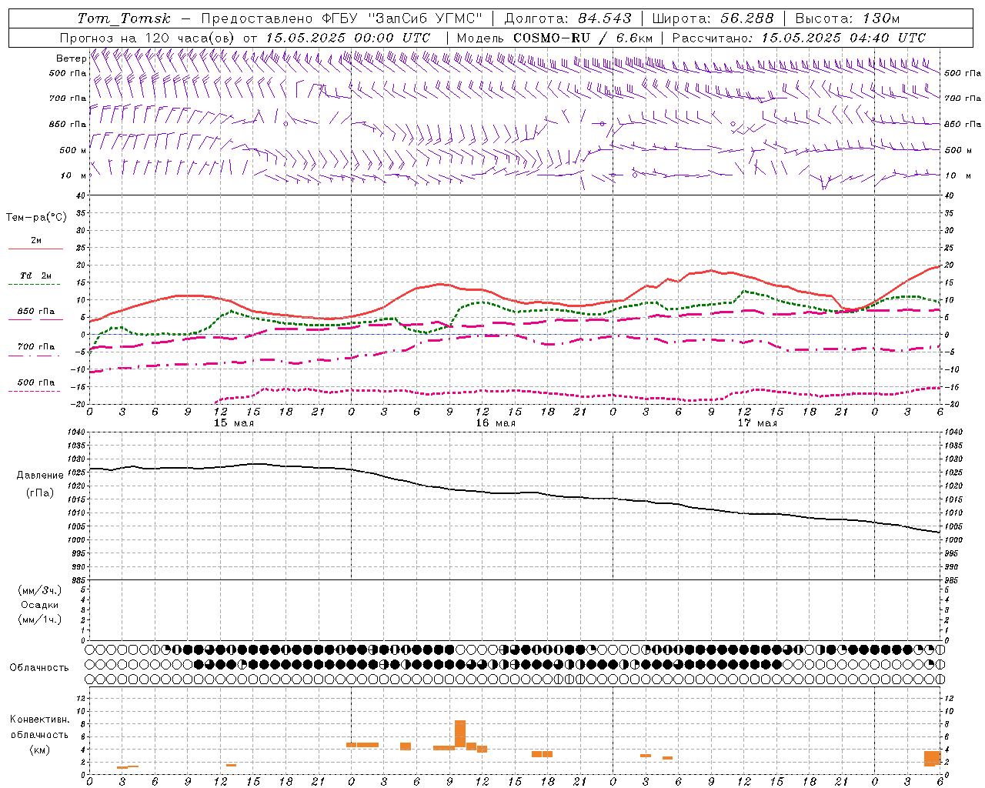Image resolution: width=985 pixels, height=788 pixels.
Task: Select the 'Прогноз на 120 часа(ов)' forecast text
Action: [x=148, y=38]
